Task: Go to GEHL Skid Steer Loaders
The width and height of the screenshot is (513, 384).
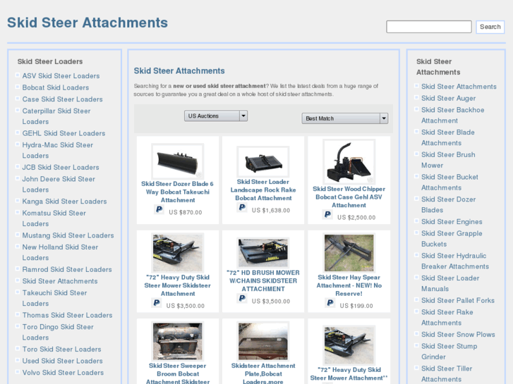Action: click(x=64, y=133)
